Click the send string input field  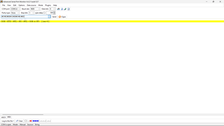(x=25, y=17)
